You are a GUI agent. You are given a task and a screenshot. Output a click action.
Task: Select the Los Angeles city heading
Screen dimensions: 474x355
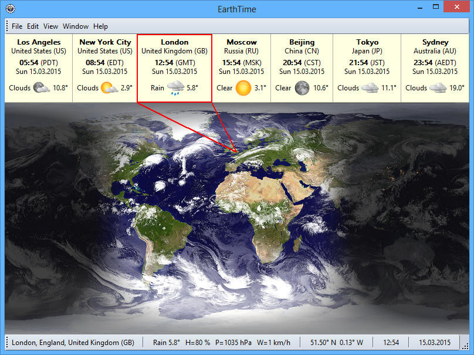(39, 42)
